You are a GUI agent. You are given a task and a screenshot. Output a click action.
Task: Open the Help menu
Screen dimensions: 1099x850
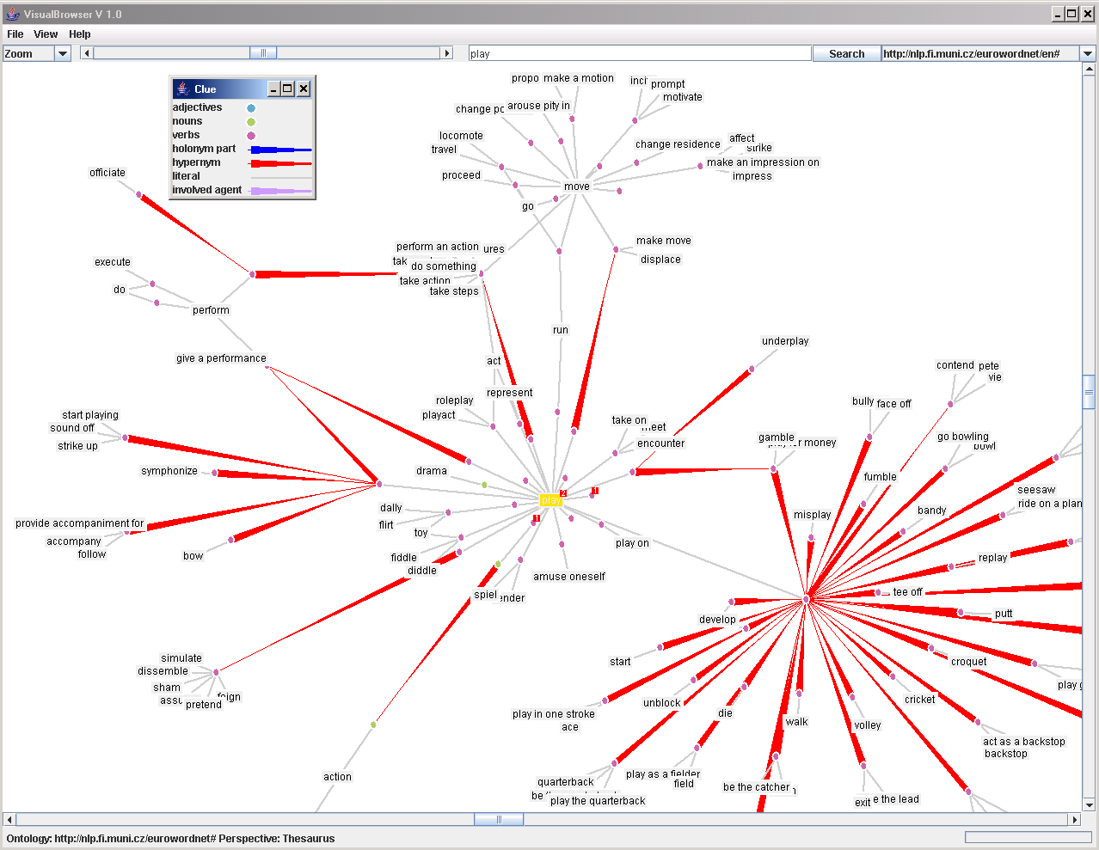pos(80,34)
